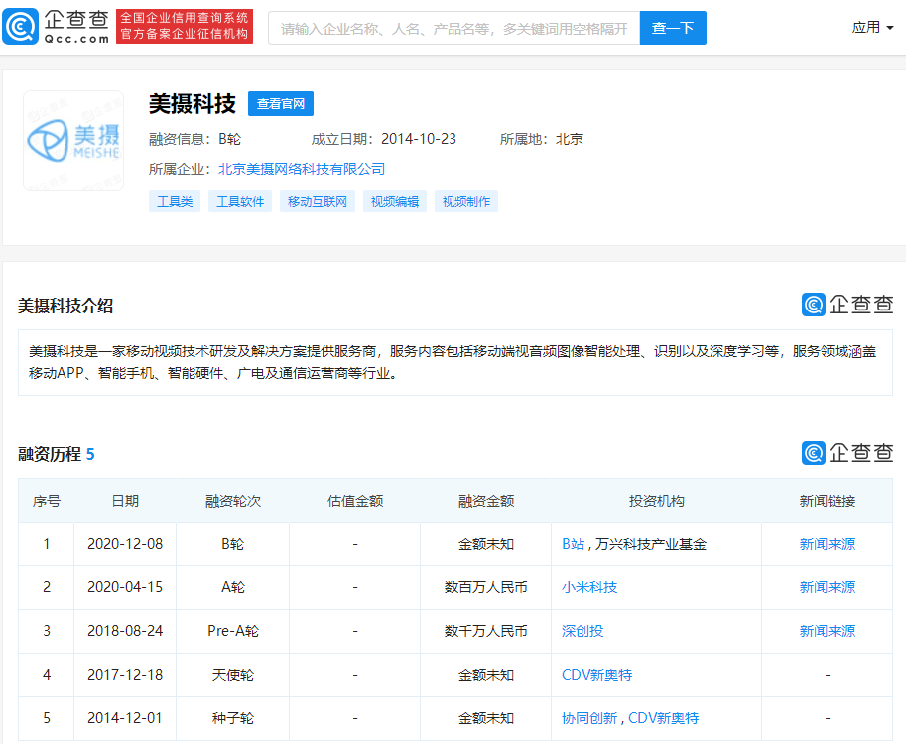Click the 数千万人民币 amount cell

[x=486, y=631]
